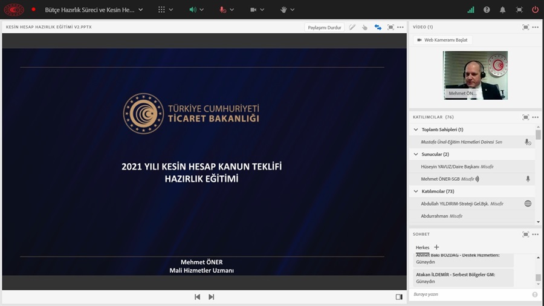The width and height of the screenshot is (544, 306).
Task: Toggle the muted red microphone
Action: pos(222,10)
